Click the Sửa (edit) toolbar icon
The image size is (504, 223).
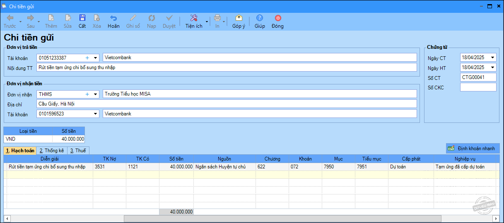click(x=68, y=18)
